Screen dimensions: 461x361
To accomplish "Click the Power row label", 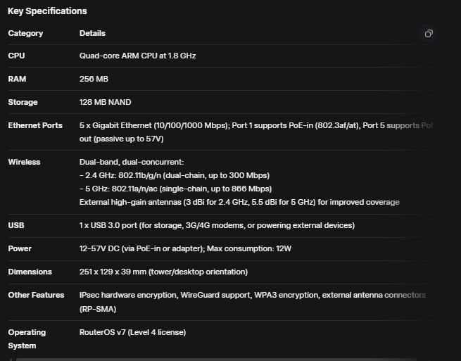I will [20, 248].
